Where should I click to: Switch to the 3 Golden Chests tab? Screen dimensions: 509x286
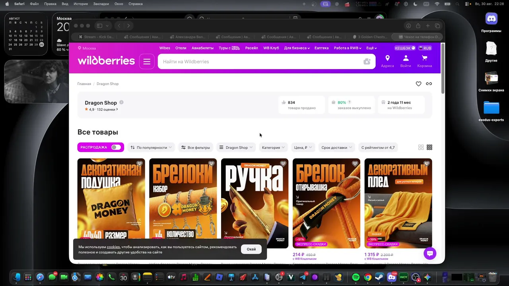point(369,37)
